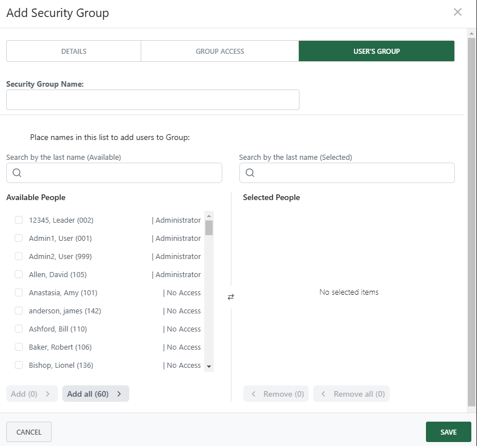Check Admin2, User (999)
Screen dimensions: 477x446
point(18,256)
